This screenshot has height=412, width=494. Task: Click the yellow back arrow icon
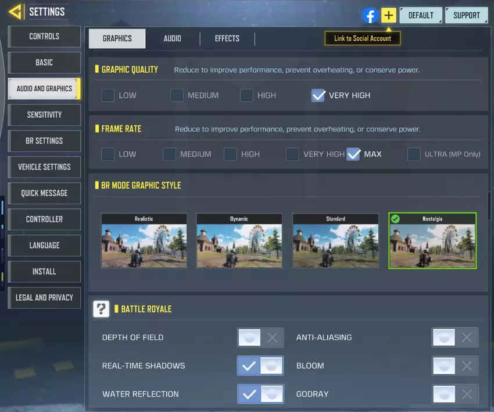point(16,11)
